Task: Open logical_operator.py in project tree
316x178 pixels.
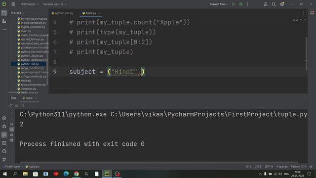Action: [x=31, y=27]
